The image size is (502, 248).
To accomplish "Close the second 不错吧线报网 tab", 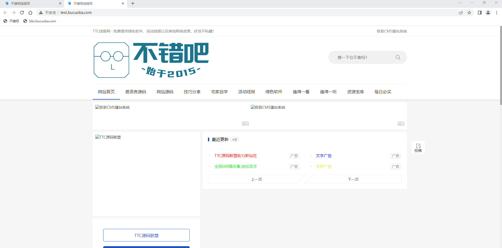I will [123, 3].
